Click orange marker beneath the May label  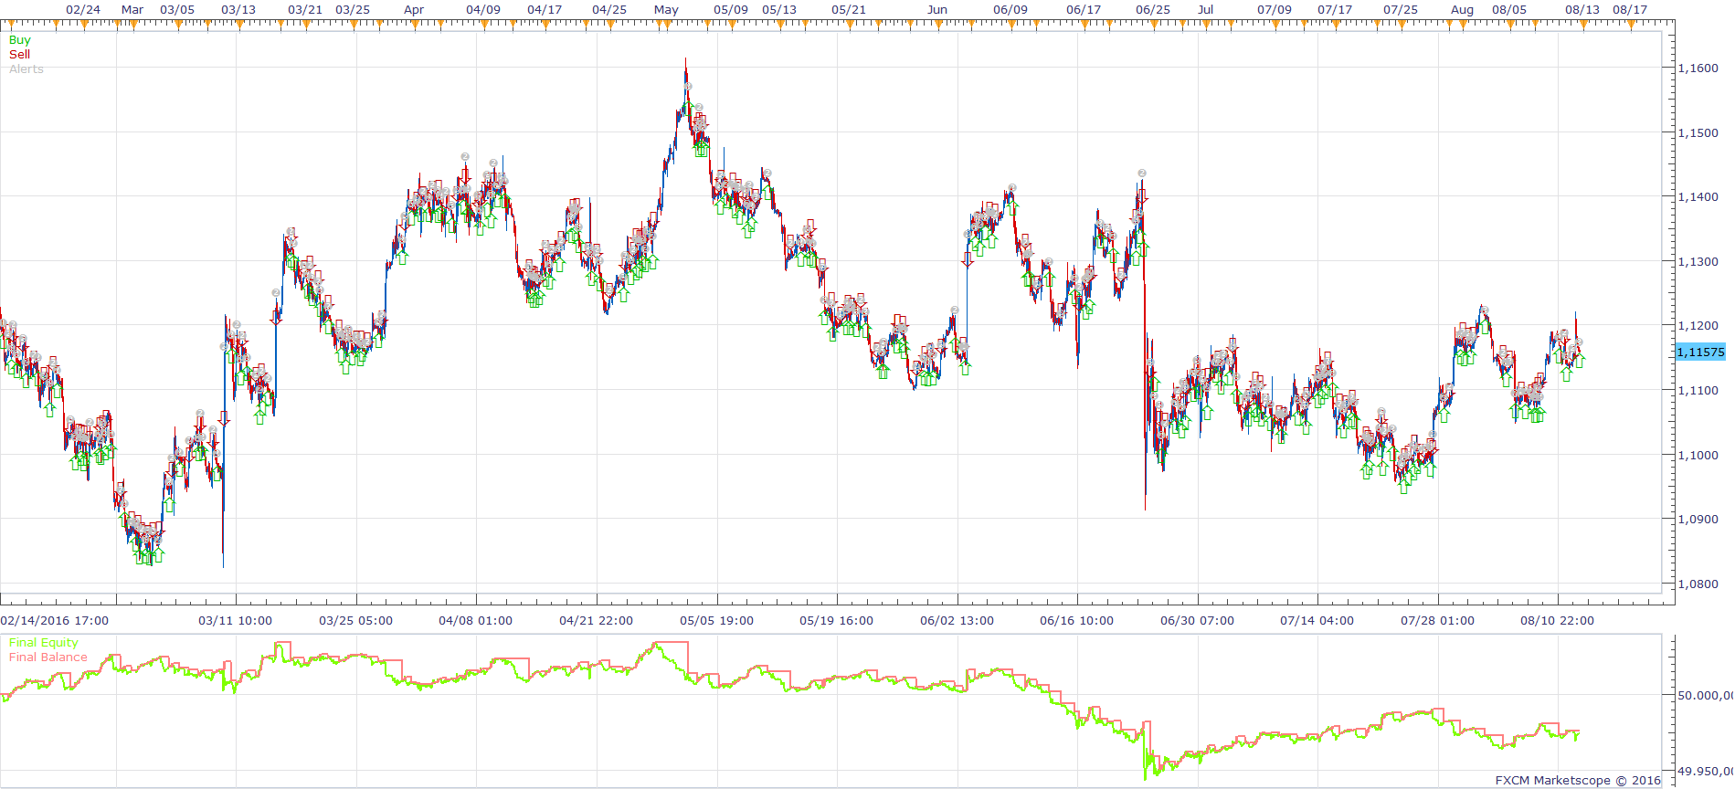coord(666,25)
